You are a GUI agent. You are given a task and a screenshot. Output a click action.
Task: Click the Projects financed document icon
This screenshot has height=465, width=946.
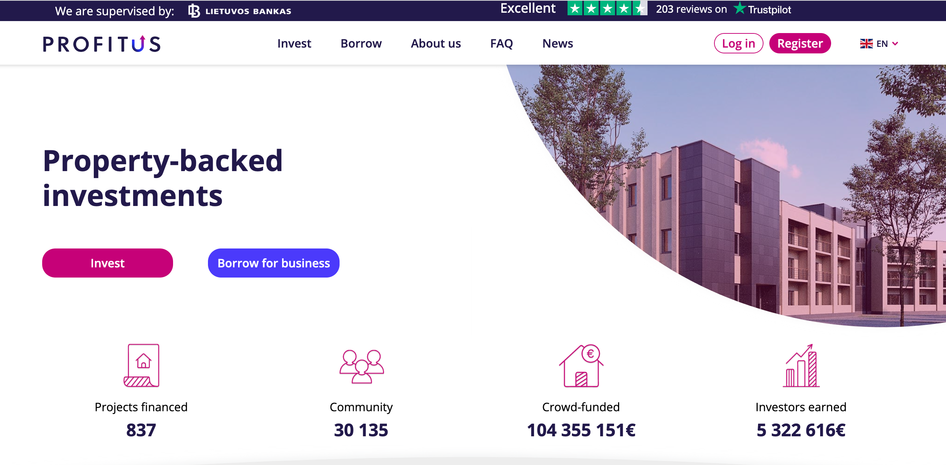coord(141,365)
